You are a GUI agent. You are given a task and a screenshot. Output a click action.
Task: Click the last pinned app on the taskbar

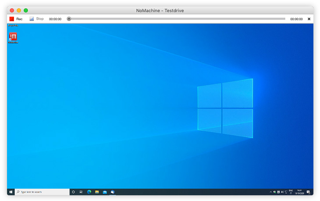[x=113, y=192]
